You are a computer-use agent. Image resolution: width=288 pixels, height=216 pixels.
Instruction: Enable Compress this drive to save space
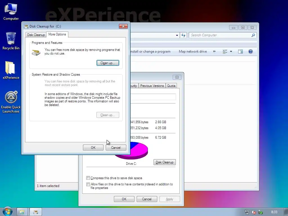[x=88, y=178]
